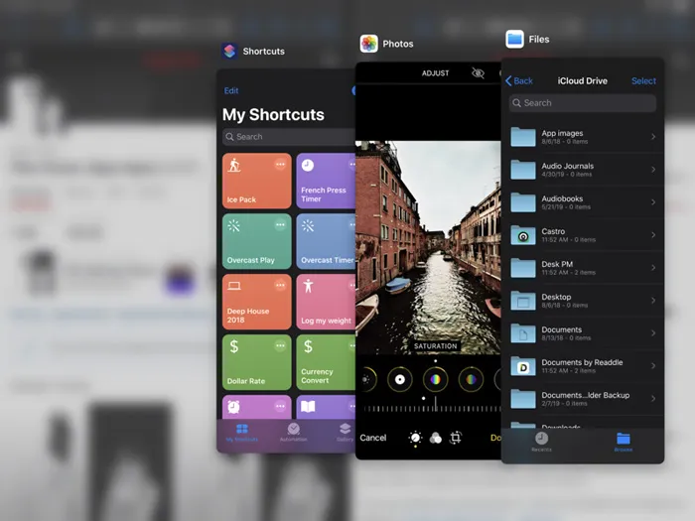Expand the Audiobooks folder chevron
This screenshot has height=521, width=695.
tap(652, 202)
